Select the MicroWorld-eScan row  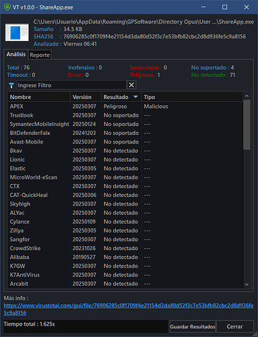pos(125,177)
